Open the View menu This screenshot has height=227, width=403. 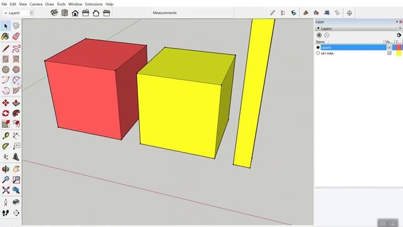[x=23, y=4]
